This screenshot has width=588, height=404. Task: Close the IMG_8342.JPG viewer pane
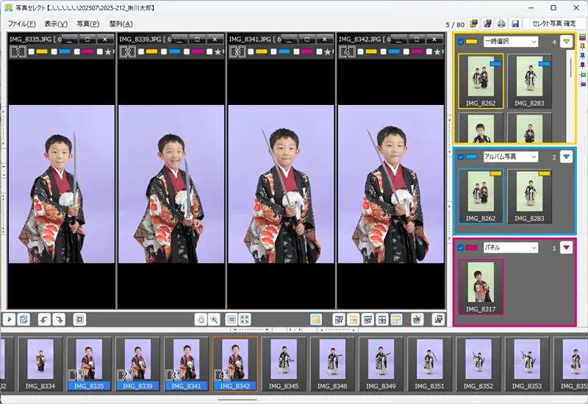click(x=434, y=39)
